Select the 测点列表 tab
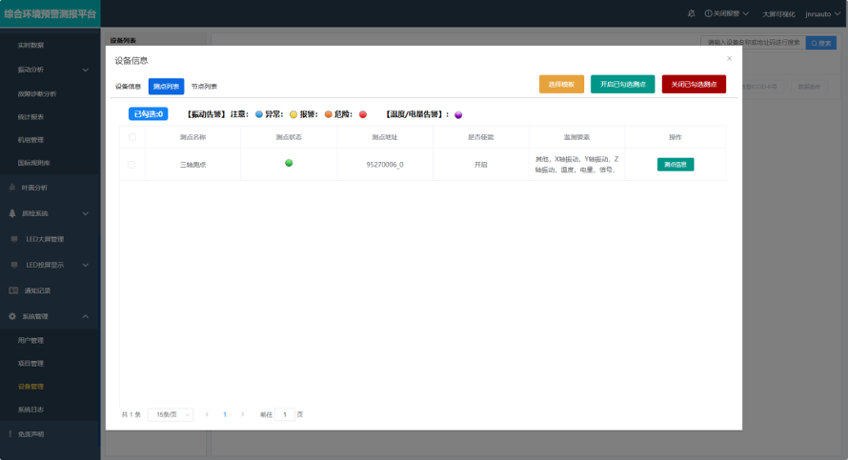Image resolution: width=848 pixels, height=460 pixels. [166, 87]
